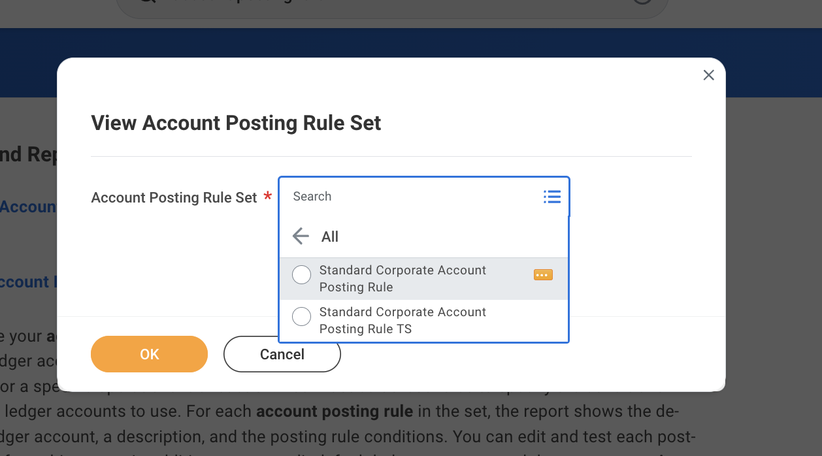Click the Account Posting Rule Set field label
Screen dimensions: 822x456
(174, 198)
